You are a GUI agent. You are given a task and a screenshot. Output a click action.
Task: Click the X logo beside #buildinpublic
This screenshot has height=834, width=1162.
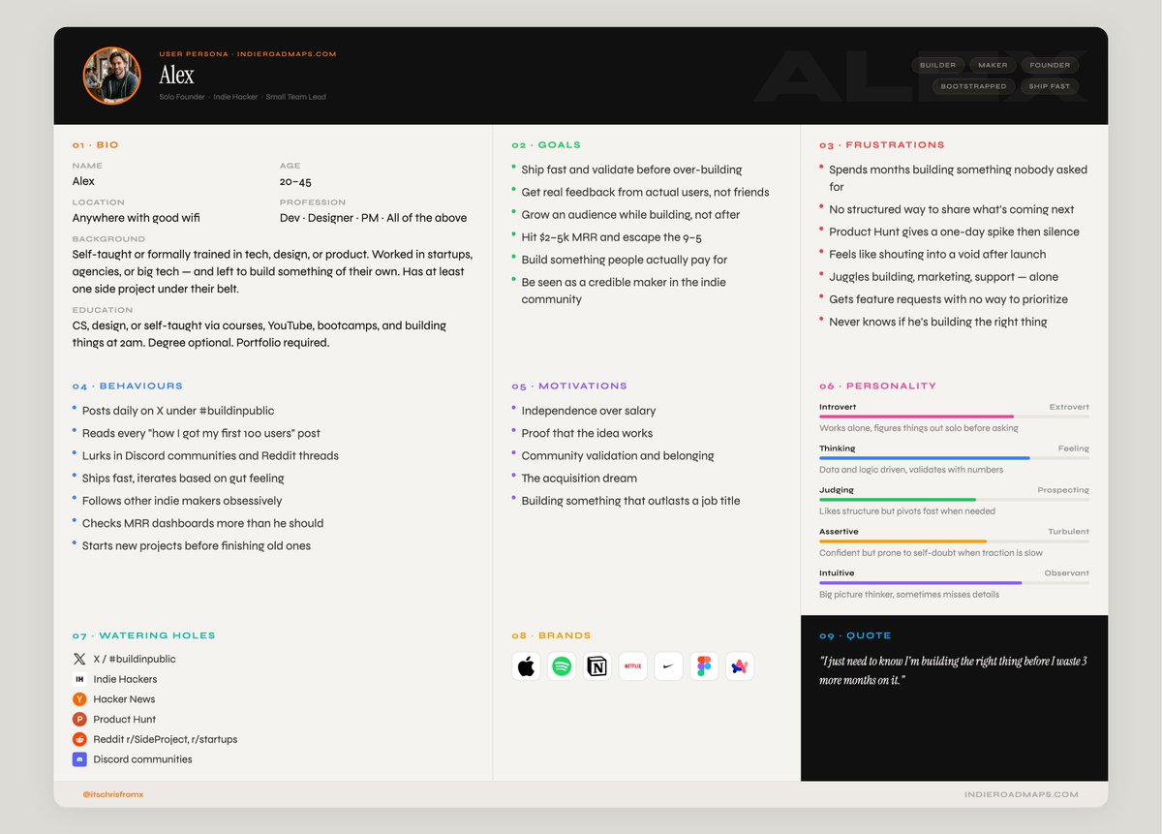coord(79,659)
